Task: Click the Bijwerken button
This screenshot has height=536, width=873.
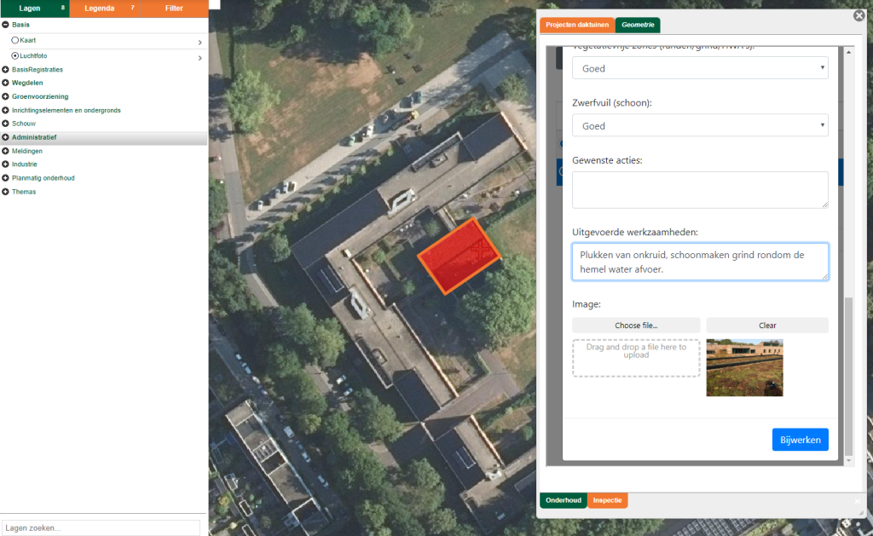Action: coord(800,440)
